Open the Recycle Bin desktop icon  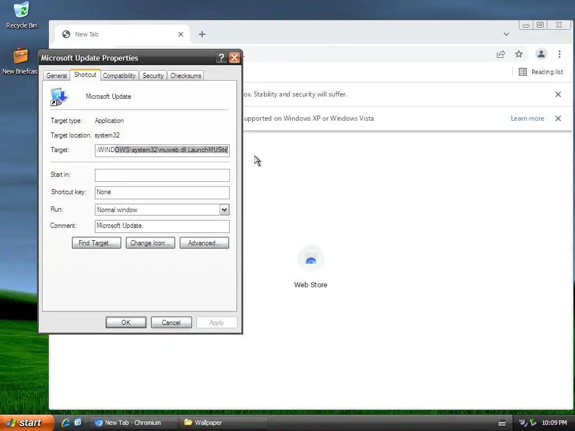(21, 15)
